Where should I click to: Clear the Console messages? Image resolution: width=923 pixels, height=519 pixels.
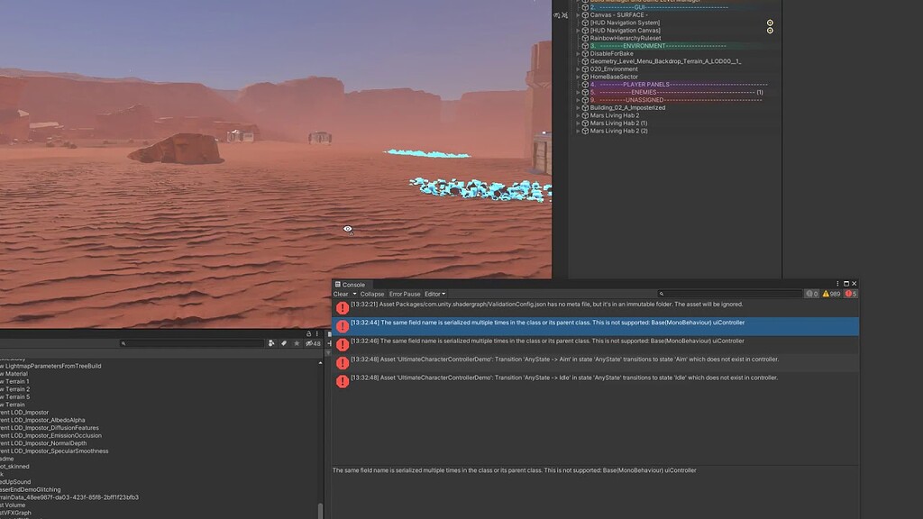tap(340, 294)
